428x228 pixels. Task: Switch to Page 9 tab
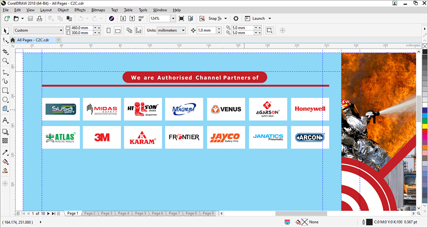(208, 213)
